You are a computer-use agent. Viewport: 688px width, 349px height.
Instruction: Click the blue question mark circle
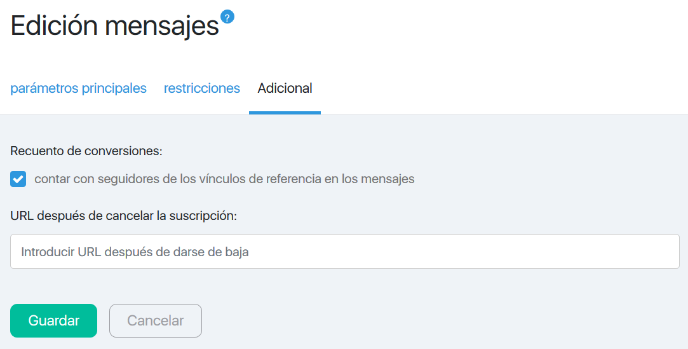point(227,17)
